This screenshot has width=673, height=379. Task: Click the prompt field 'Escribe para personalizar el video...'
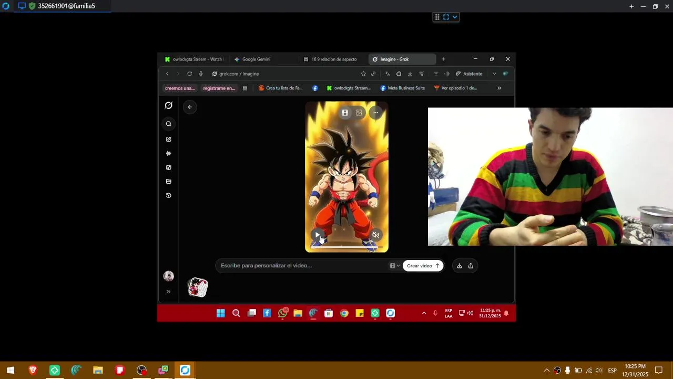pos(302,266)
